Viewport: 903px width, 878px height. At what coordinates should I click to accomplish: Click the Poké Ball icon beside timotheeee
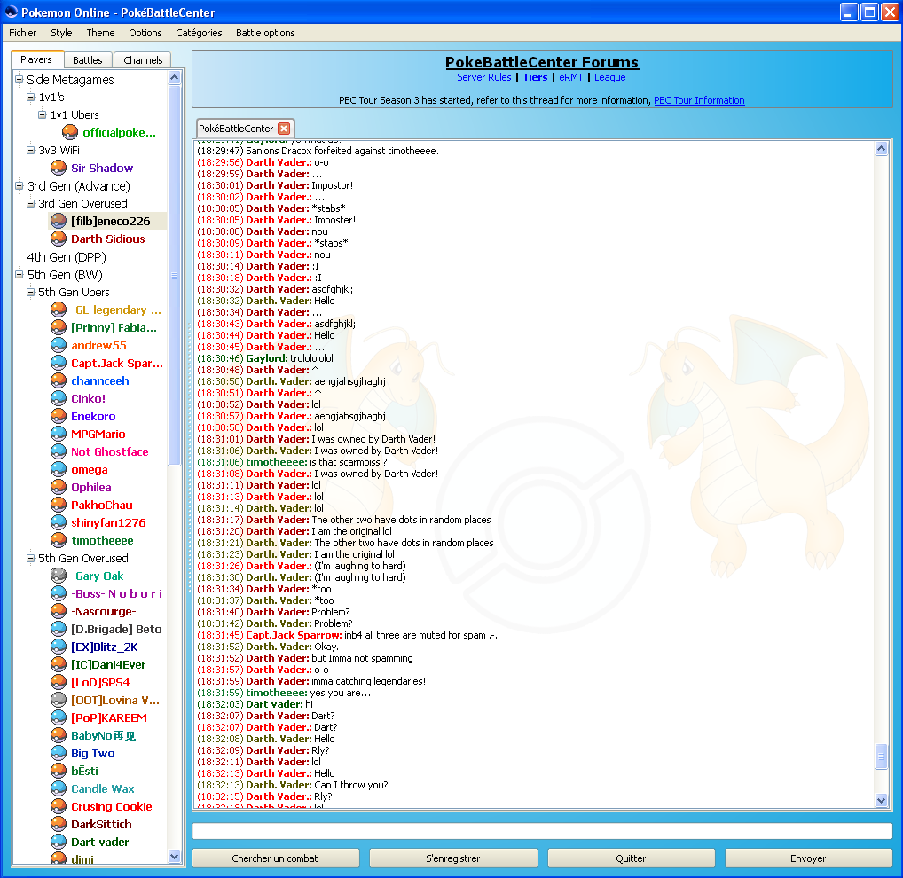click(x=59, y=541)
